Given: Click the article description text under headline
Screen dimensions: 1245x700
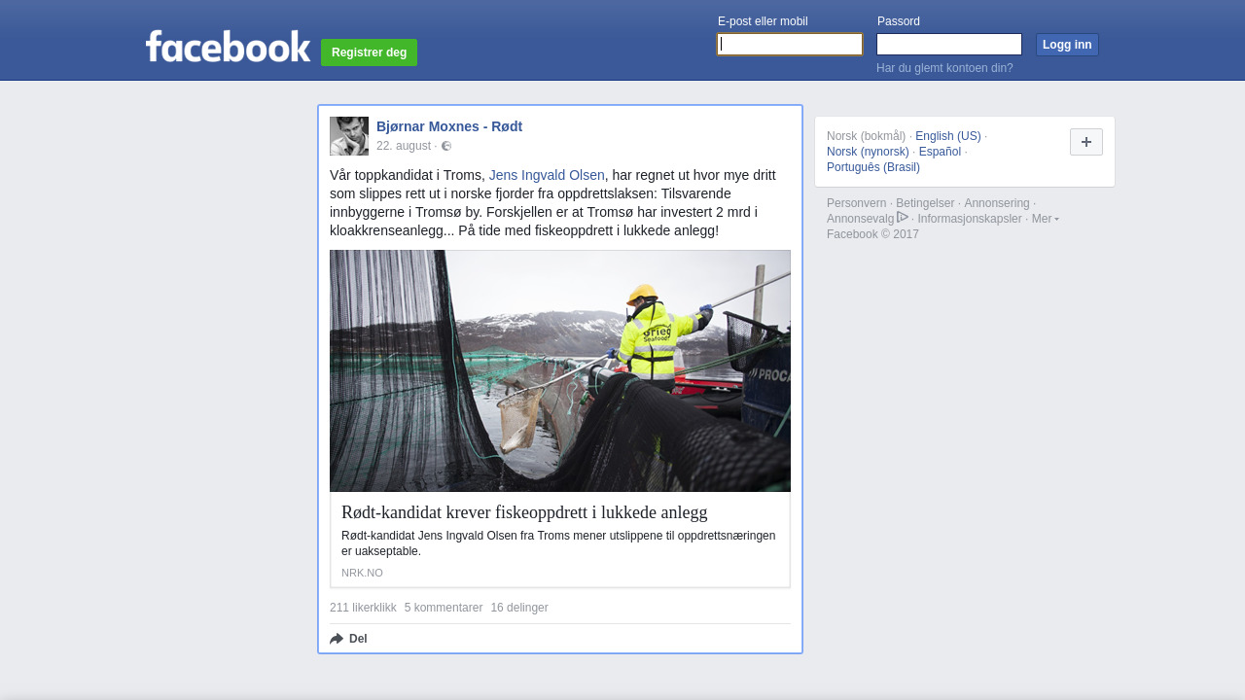Looking at the screenshot, I should pos(558,543).
